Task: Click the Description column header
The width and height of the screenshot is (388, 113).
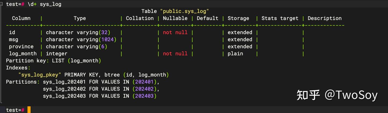Action: coord(324,18)
